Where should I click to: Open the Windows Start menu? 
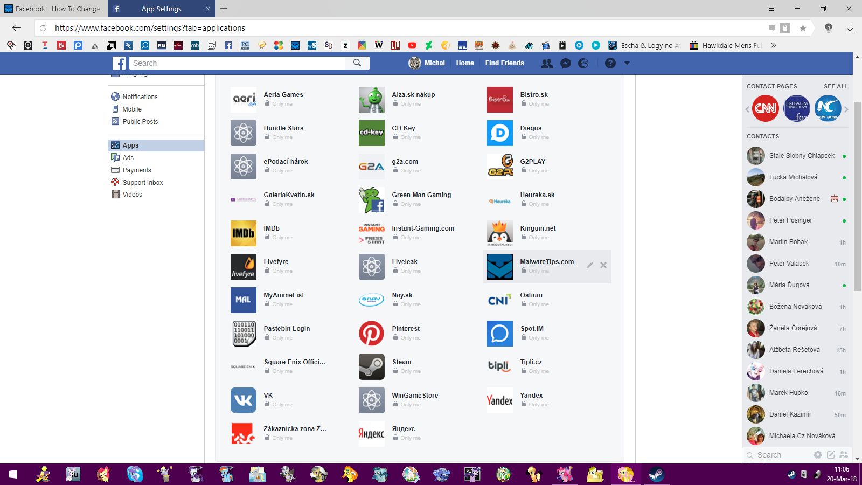click(13, 474)
